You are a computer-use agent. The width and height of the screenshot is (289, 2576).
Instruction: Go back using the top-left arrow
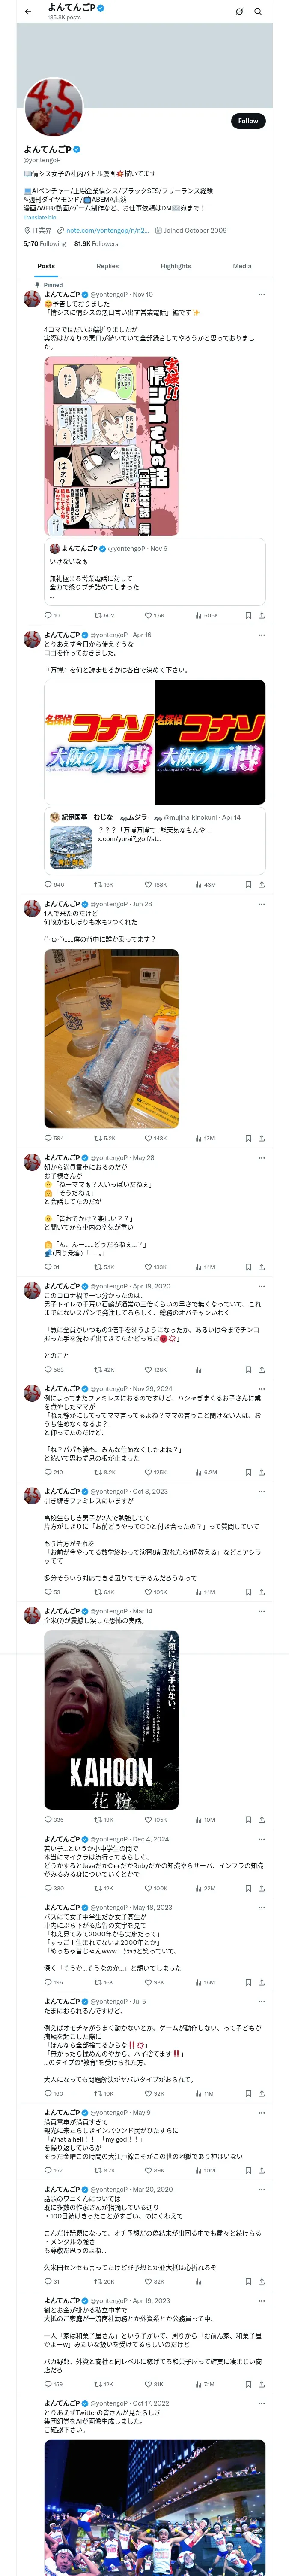28,12
